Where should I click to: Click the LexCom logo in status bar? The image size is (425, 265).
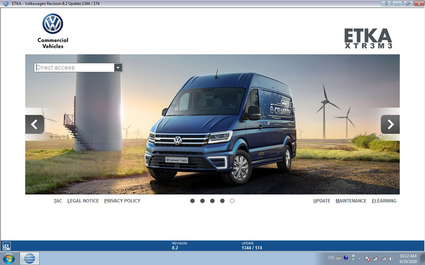6,246
